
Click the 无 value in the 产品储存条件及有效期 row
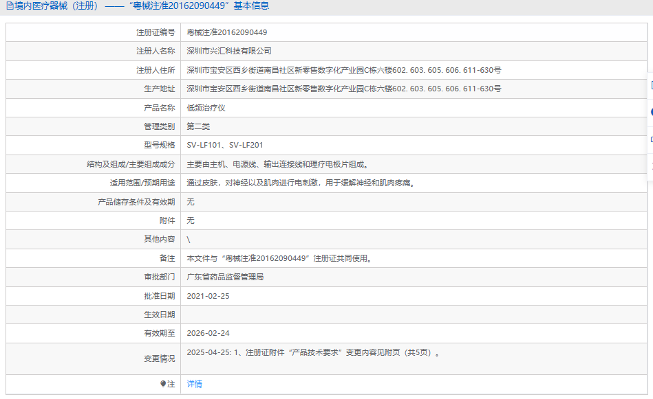point(191,202)
